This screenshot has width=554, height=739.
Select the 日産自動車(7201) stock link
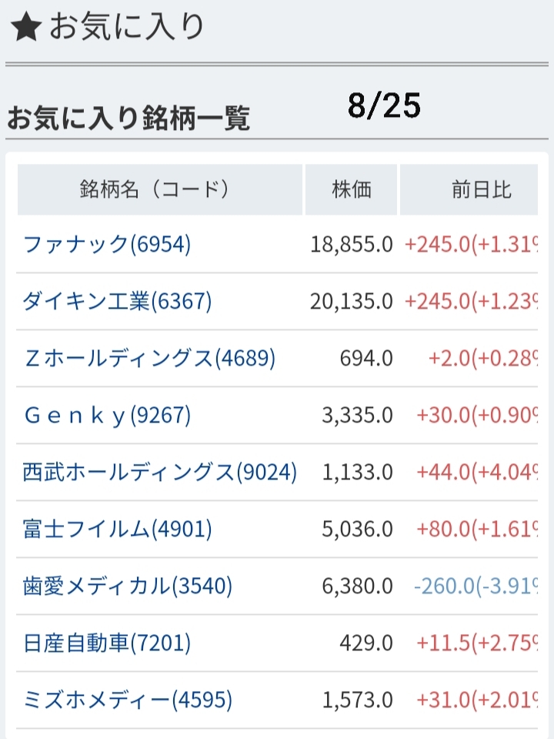click(107, 644)
